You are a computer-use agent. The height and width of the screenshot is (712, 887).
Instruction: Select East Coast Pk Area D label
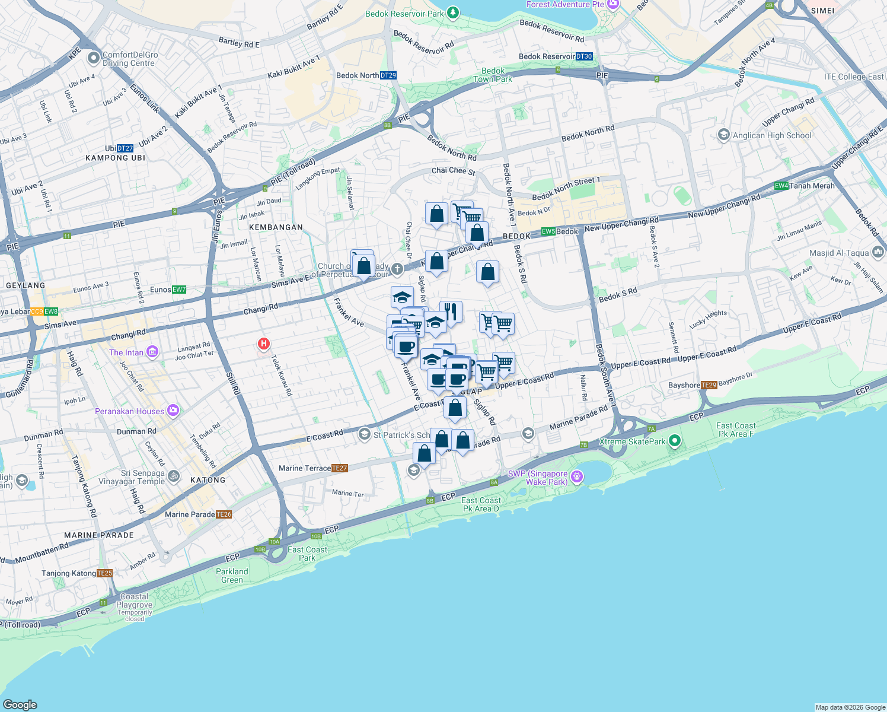pos(481,504)
